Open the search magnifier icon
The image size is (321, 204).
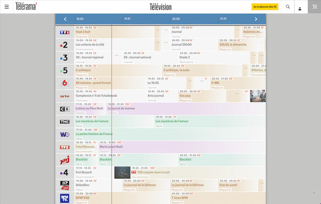click(x=288, y=7)
